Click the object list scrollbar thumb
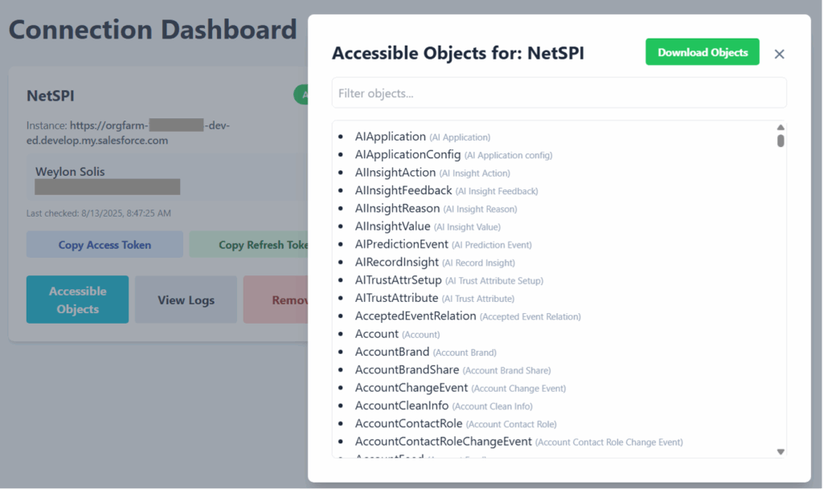823x489 pixels. pyautogui.click(x=780, y=141)
